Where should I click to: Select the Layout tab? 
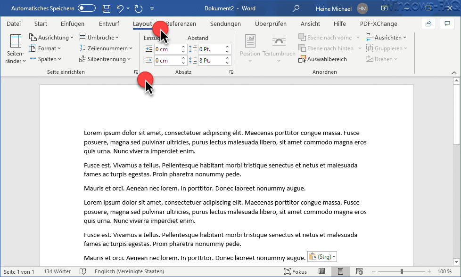point(142,24)
